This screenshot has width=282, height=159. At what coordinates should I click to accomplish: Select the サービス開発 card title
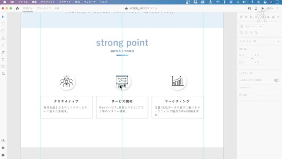(122, 101)
